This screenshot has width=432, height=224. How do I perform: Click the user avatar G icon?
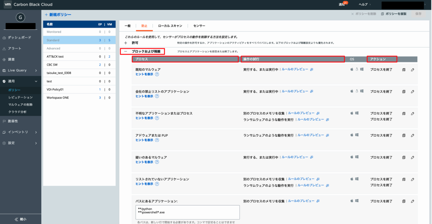(20, 17)
